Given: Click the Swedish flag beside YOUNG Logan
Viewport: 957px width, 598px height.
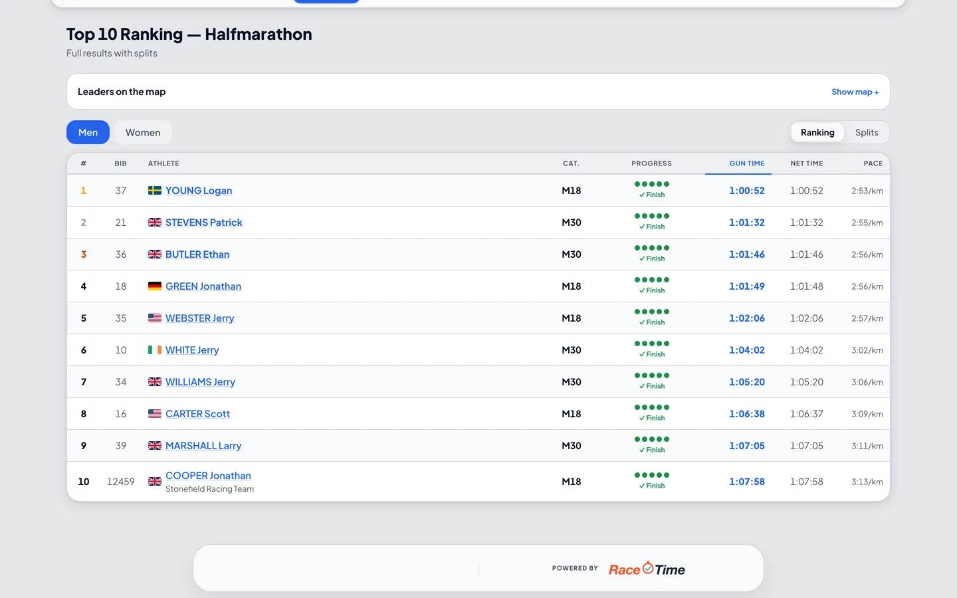Looking at the screenshot, I should [155, 191].
